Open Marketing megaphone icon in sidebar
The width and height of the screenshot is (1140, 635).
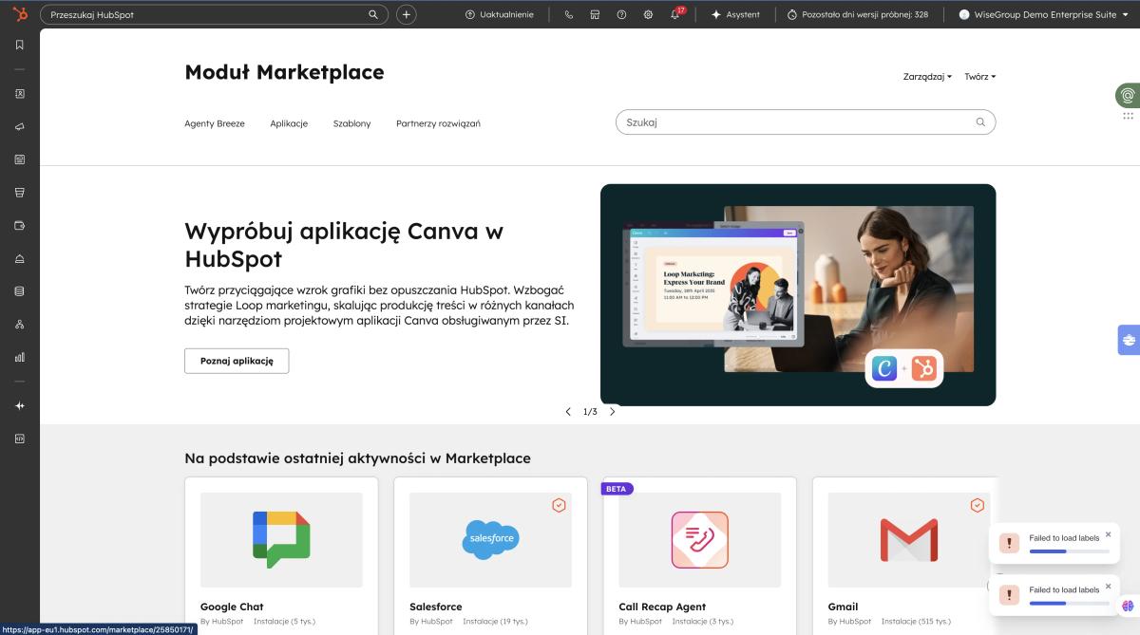pos(20,126)
